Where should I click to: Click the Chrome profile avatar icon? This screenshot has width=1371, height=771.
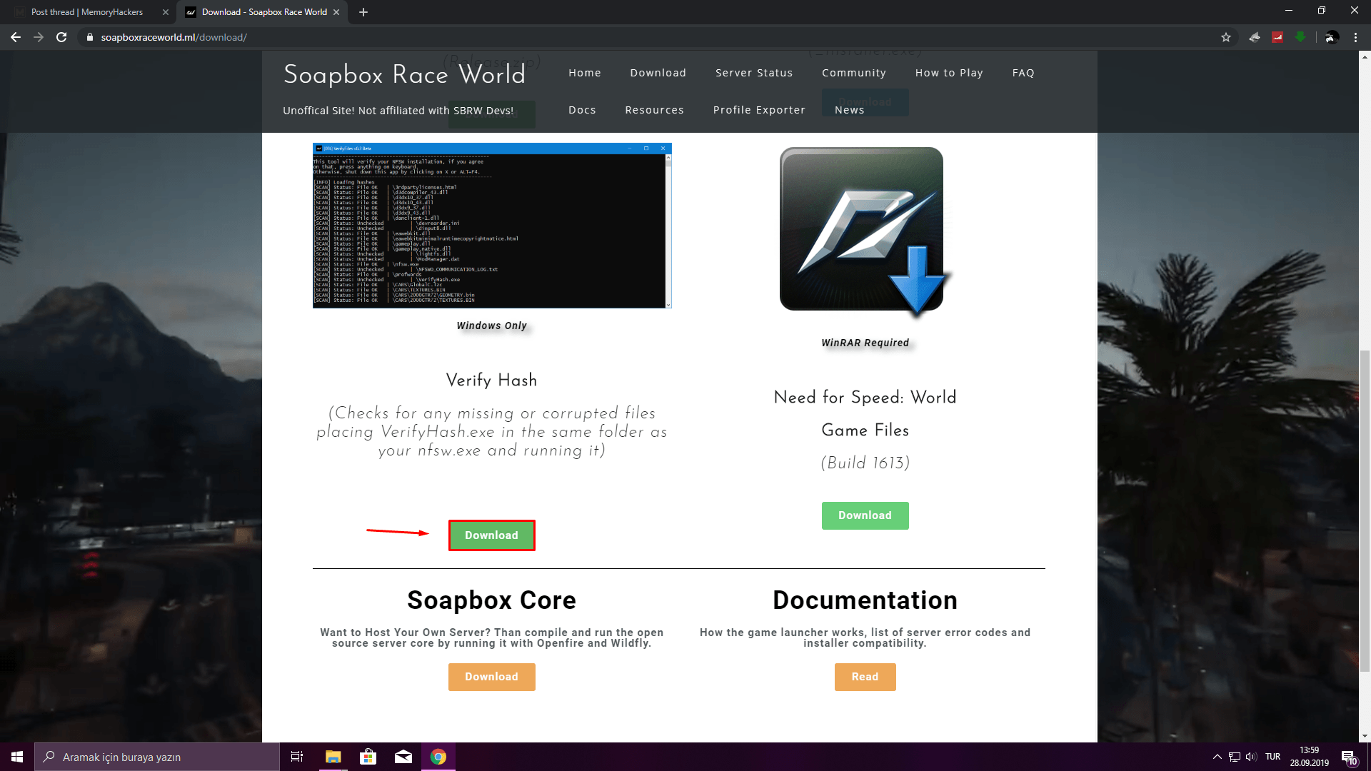pyautogui.click(x=1331, y=37)
